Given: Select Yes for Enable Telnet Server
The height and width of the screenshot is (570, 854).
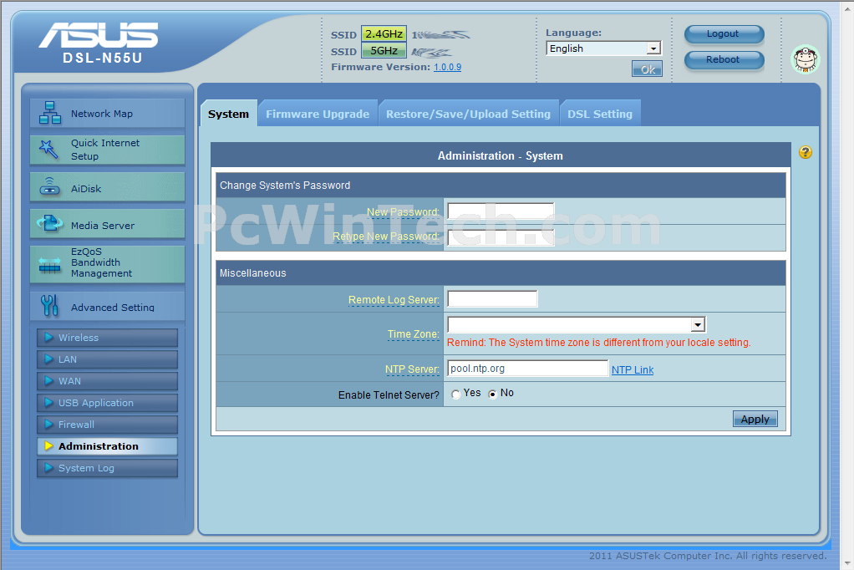Looking at the screenshot, I should pos(456,394).
